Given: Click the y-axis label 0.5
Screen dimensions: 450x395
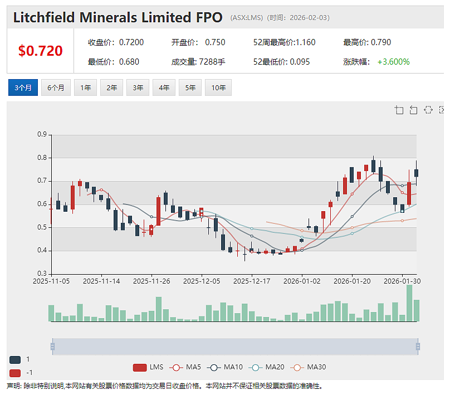Looking at the screenshot, I should point(42,227).
